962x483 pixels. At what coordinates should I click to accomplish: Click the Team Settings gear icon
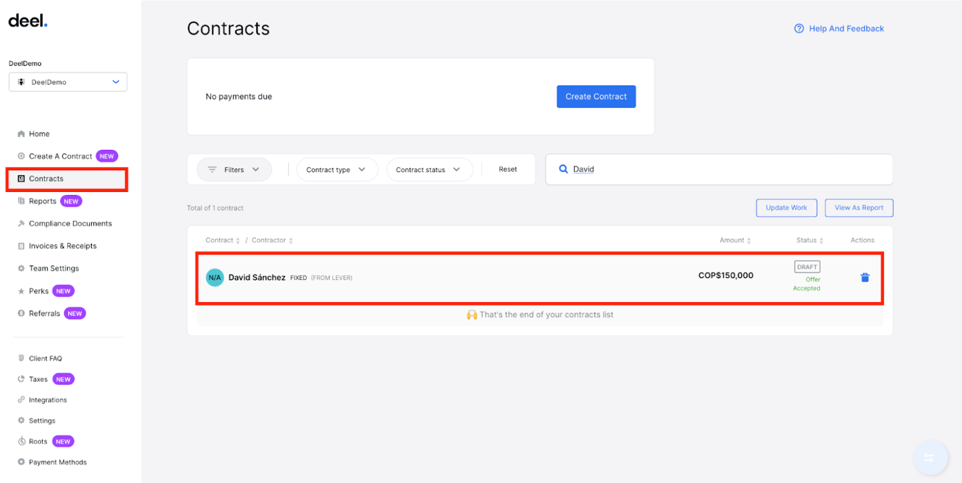pos(21,268)
